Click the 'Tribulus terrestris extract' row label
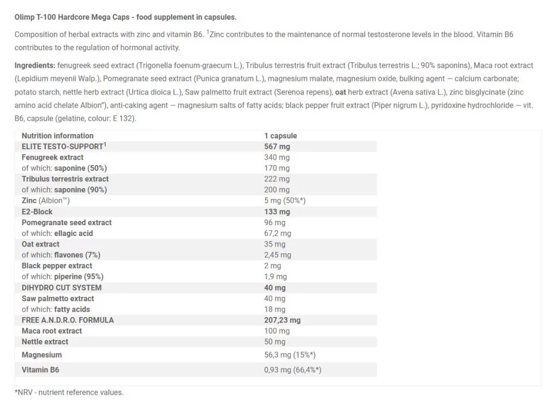The height and width of the screenshot is (410, 560). tap(65, 179)
